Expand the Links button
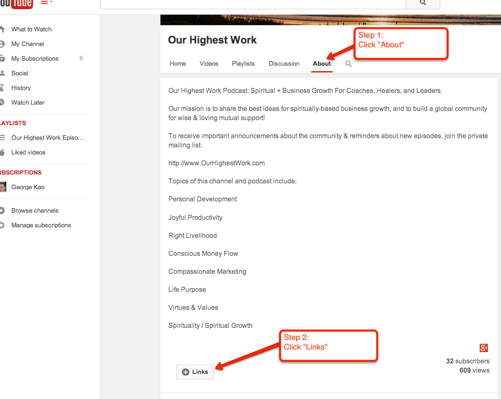Image resolution: width=501 pixels, height=399 pixels. click(x=195, y=372)
